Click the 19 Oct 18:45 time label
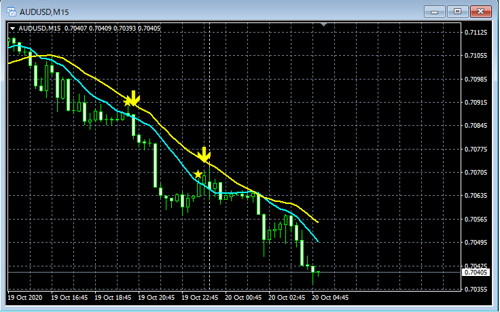Image resolution: width=500 pixels, height=312 pixels. 113,297
